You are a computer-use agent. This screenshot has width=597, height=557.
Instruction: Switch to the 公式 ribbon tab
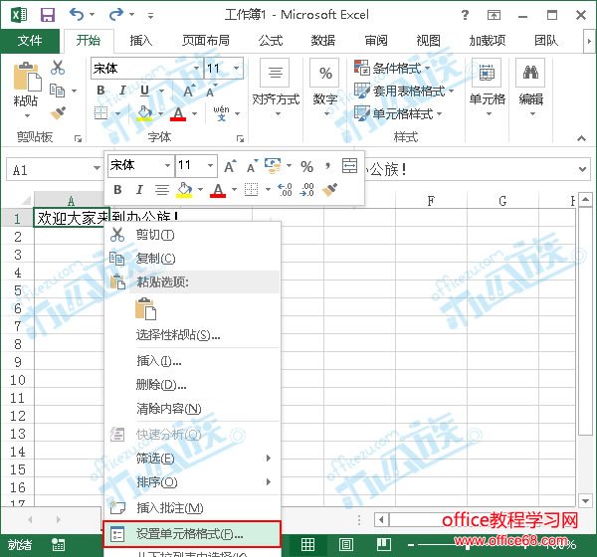[271, 40]
